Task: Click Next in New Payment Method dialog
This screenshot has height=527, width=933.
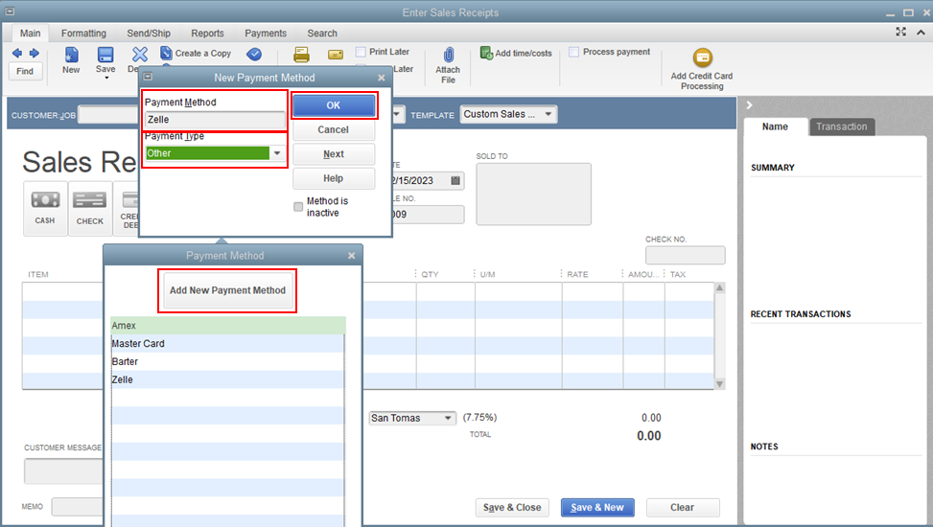Action: [x=334, y=154]
